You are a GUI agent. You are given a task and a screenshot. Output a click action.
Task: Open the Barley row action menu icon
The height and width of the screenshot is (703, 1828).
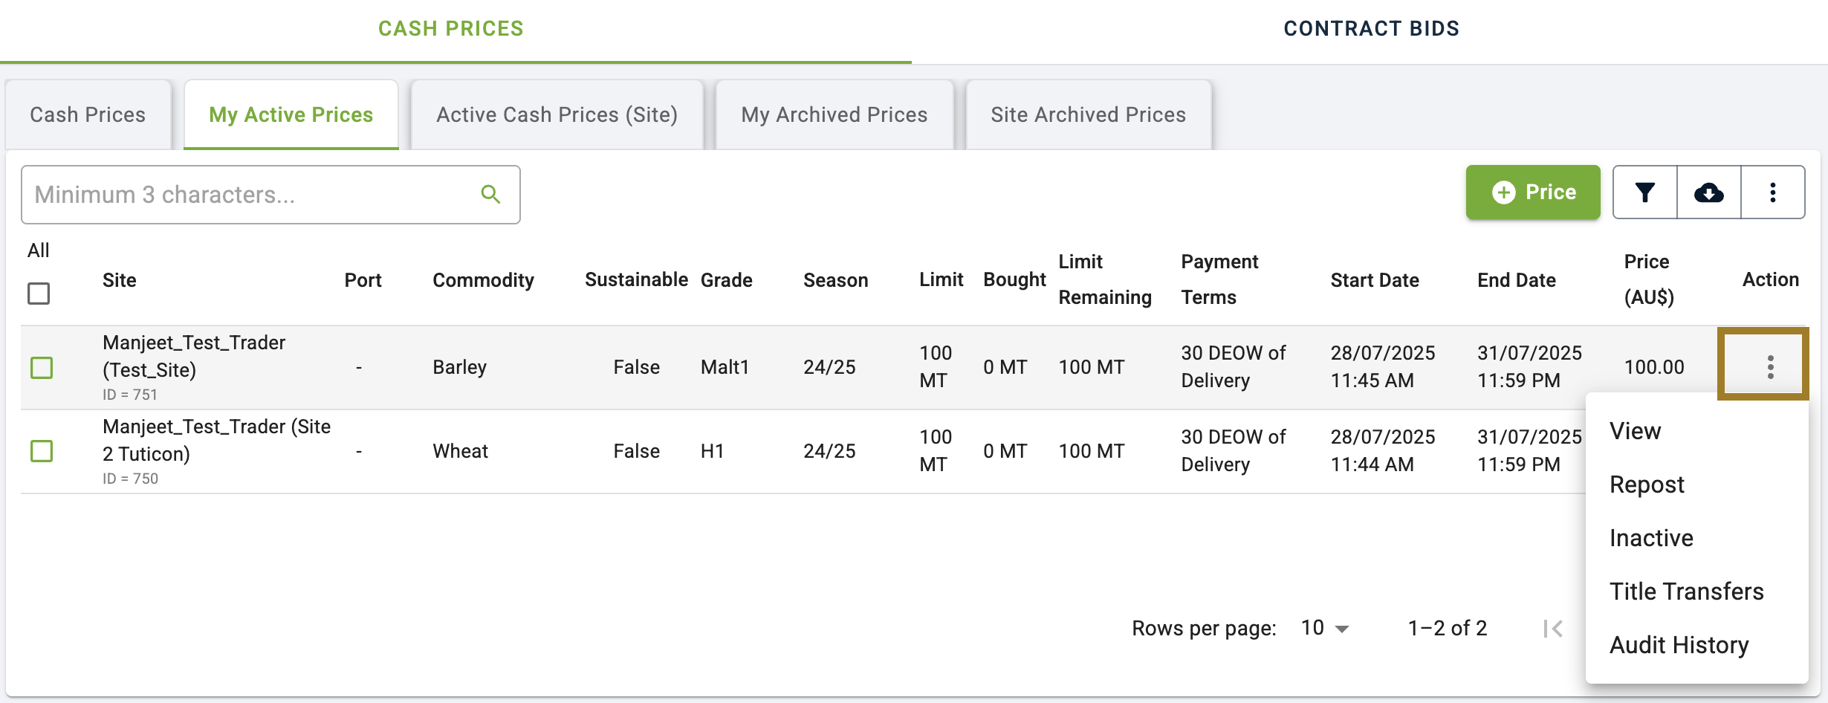click(x=1771, y=367)
